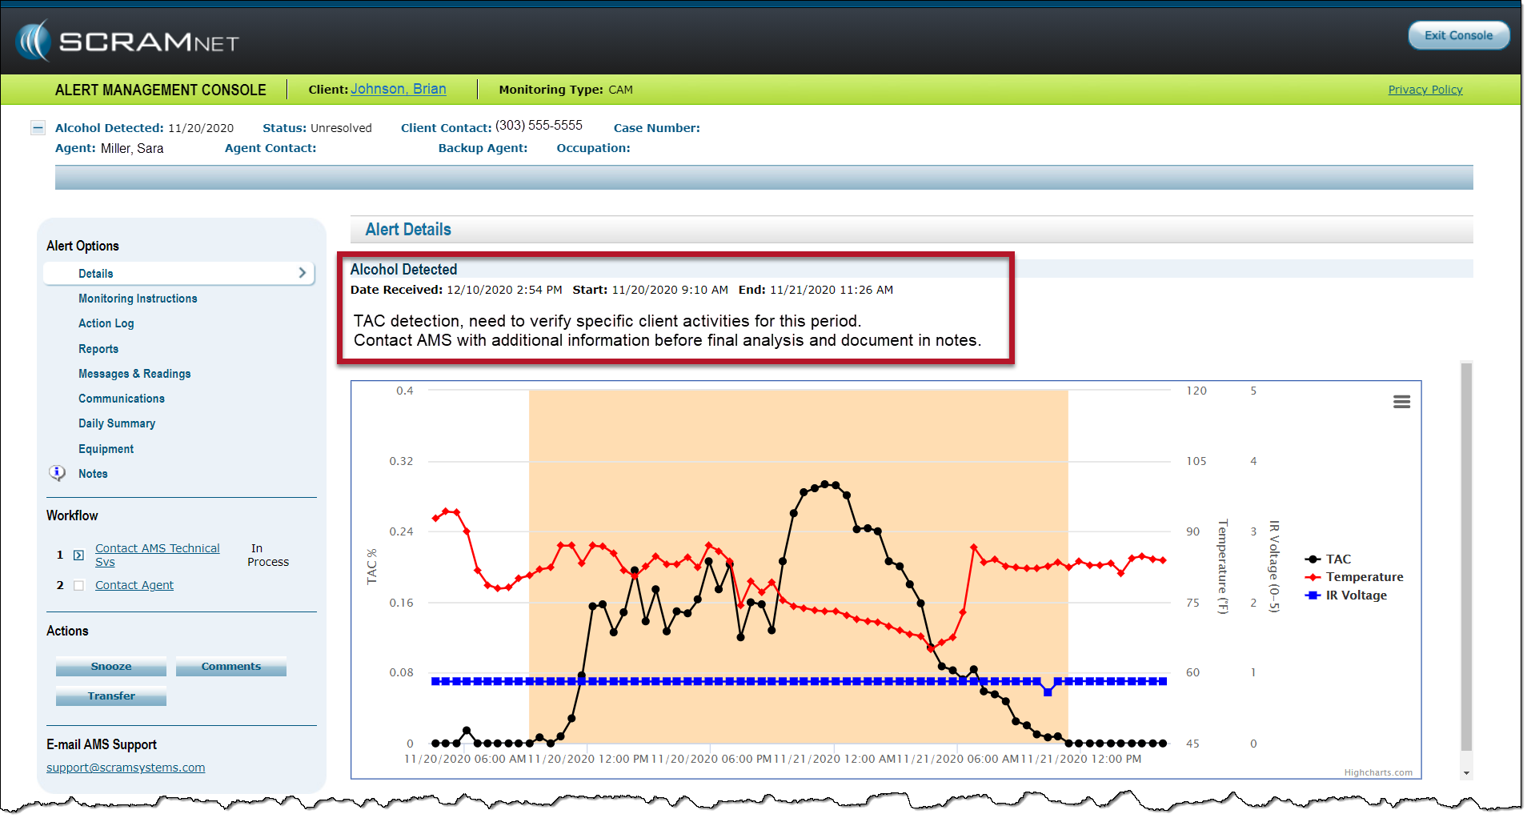The width and height of the screenshot is (1527, 822).
Task: Open the Action Log option
Action: click(x=106, y=323)
